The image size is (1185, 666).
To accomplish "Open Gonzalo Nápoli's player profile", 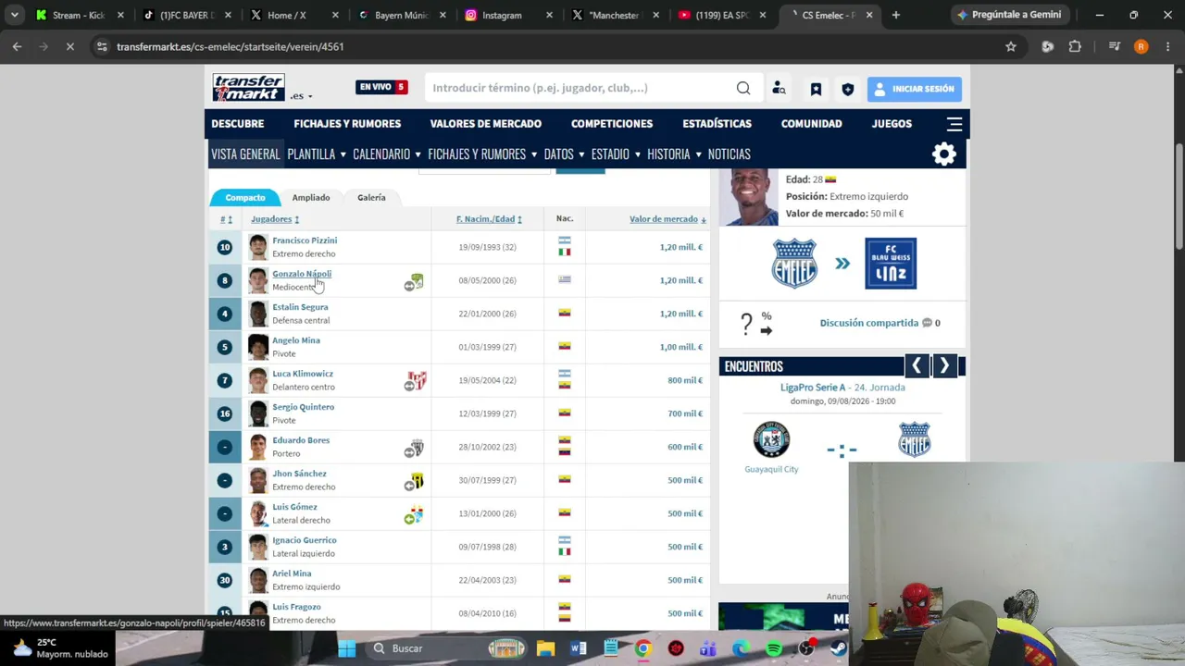I will 302,274.
